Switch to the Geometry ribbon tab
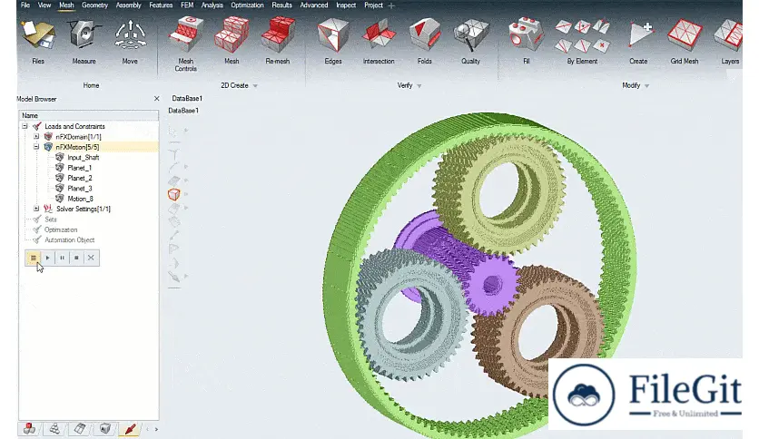759x439 pixels. click(94, 5)
